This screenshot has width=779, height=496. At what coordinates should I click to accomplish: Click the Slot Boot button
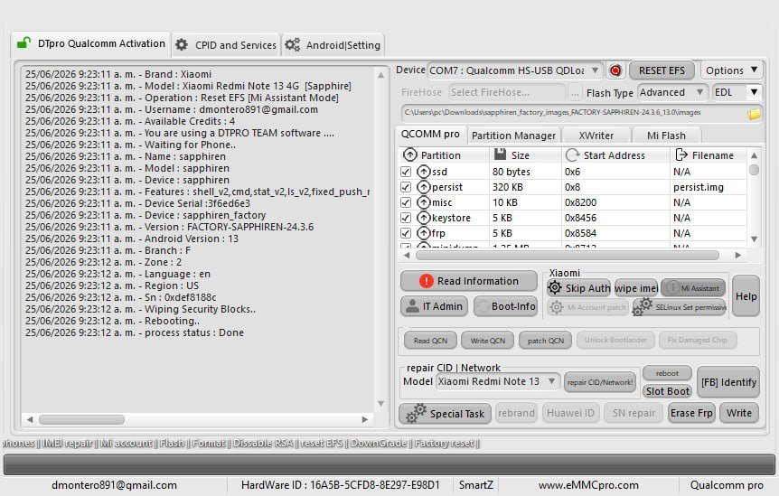(x=667, y=391)
